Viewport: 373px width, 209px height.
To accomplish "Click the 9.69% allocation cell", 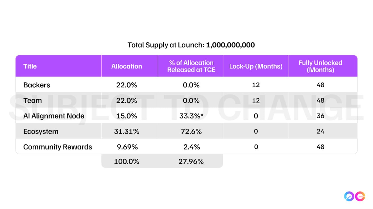I will pyautogui.click(x=126, y=147).
